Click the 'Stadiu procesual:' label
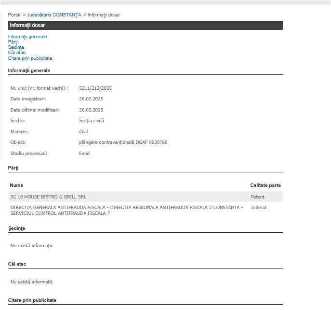The height and width of the screenshot is (310, 331). (x=29, y=154)
